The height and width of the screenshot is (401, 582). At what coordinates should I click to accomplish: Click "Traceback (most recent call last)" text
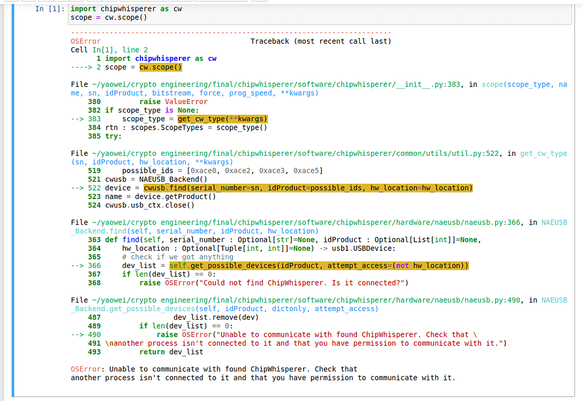[x=321, y=42]
